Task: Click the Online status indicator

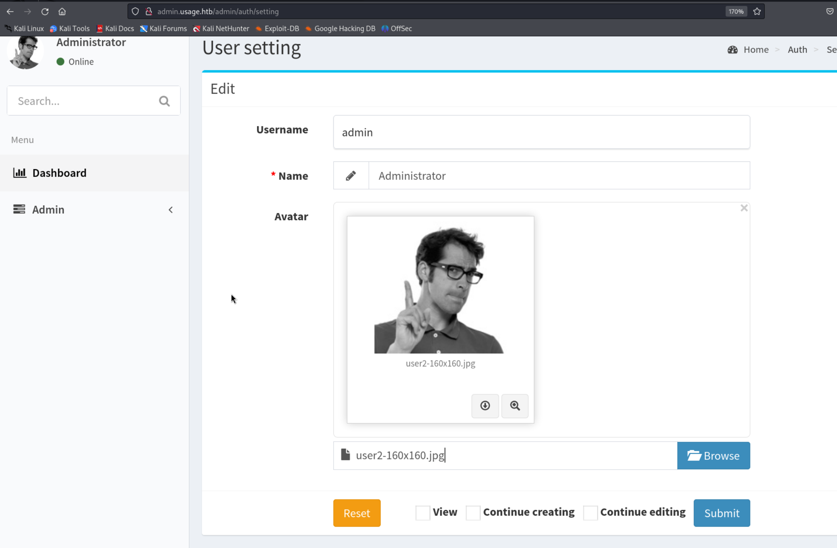Action: click(x=75, y=61)
